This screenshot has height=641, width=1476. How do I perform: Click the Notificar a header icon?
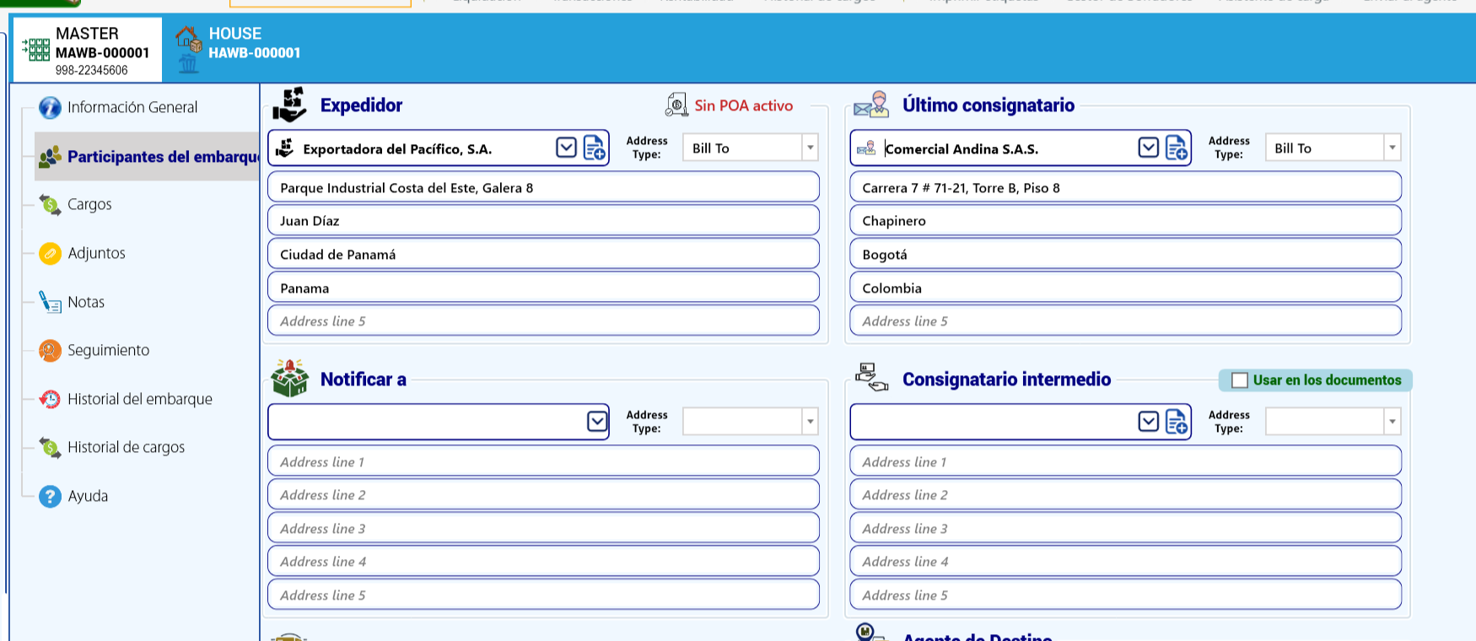tap(289, 378)
